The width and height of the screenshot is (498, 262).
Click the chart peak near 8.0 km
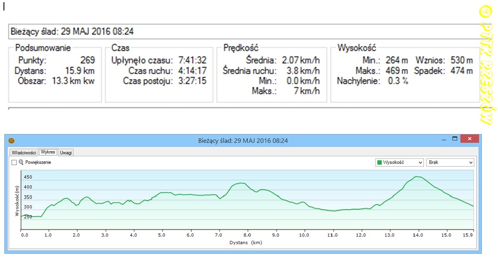click(x=242, y=183)
